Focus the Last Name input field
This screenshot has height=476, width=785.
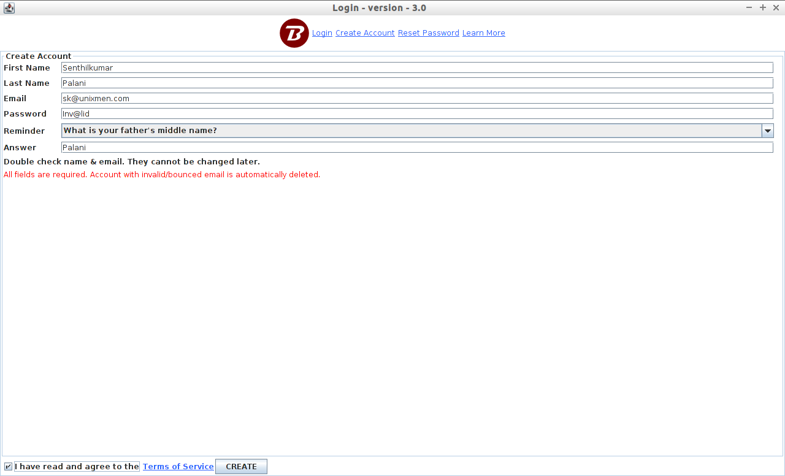click(417, 83)
